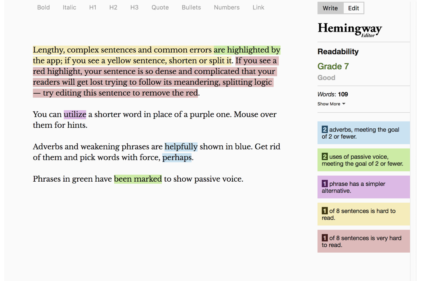Set heading style H1
The height and width of the screenshot is (281, 421).
click(93, 7)
